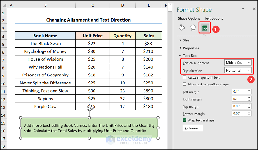This screenshot has height=150, width=258.
Task: Select column E header
Action: (x=149, y=5)
